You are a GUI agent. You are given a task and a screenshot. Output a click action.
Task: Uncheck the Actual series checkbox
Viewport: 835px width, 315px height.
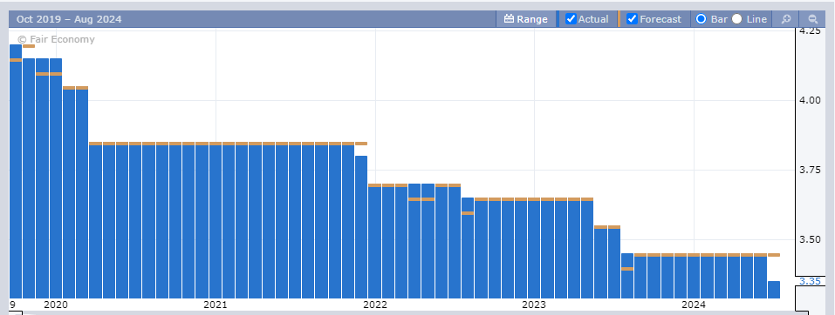pos(571,19)
